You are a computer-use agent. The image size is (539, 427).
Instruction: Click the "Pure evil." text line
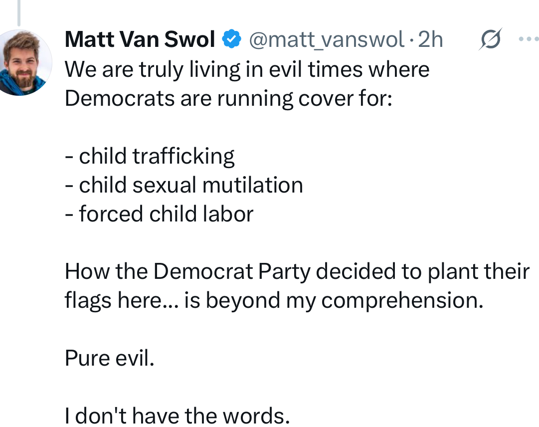click(x=110, y=359)
